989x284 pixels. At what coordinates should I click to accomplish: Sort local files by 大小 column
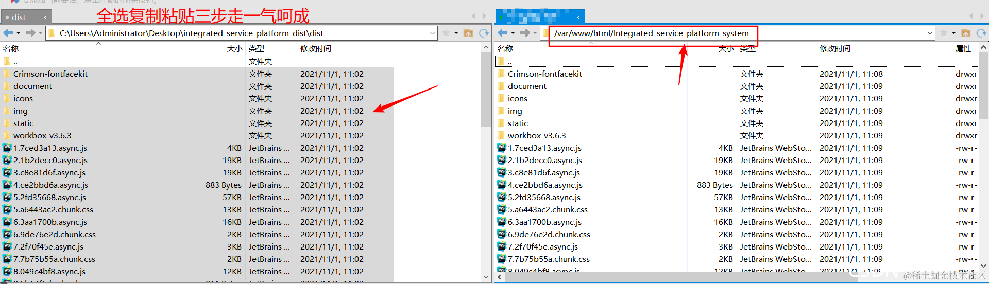[x=221, y=48]
